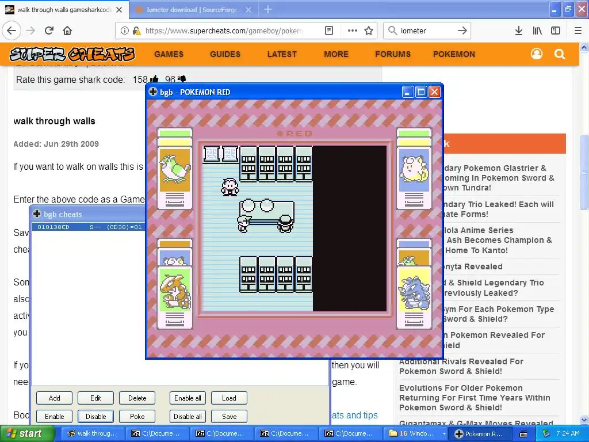Open a new browser tab
The image size is (589, 442).
pyautogui.click(x=268, y=10)
